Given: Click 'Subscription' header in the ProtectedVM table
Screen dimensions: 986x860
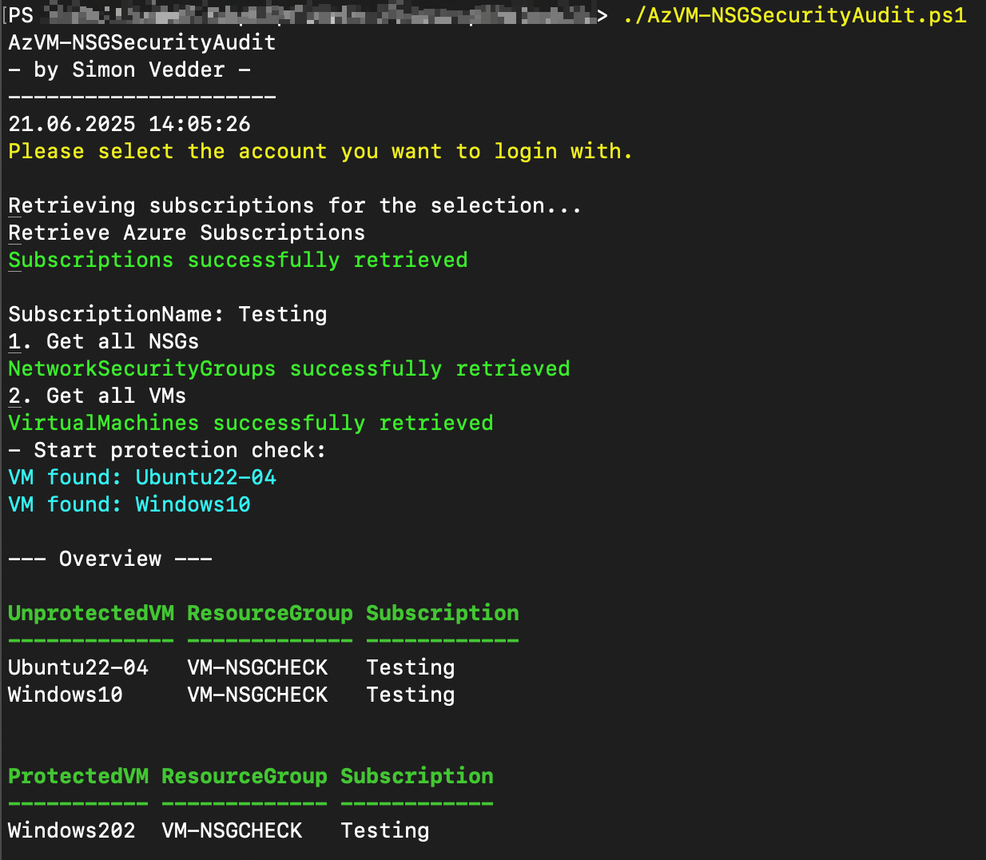Looking at the screenshot, I should (417, 776).
